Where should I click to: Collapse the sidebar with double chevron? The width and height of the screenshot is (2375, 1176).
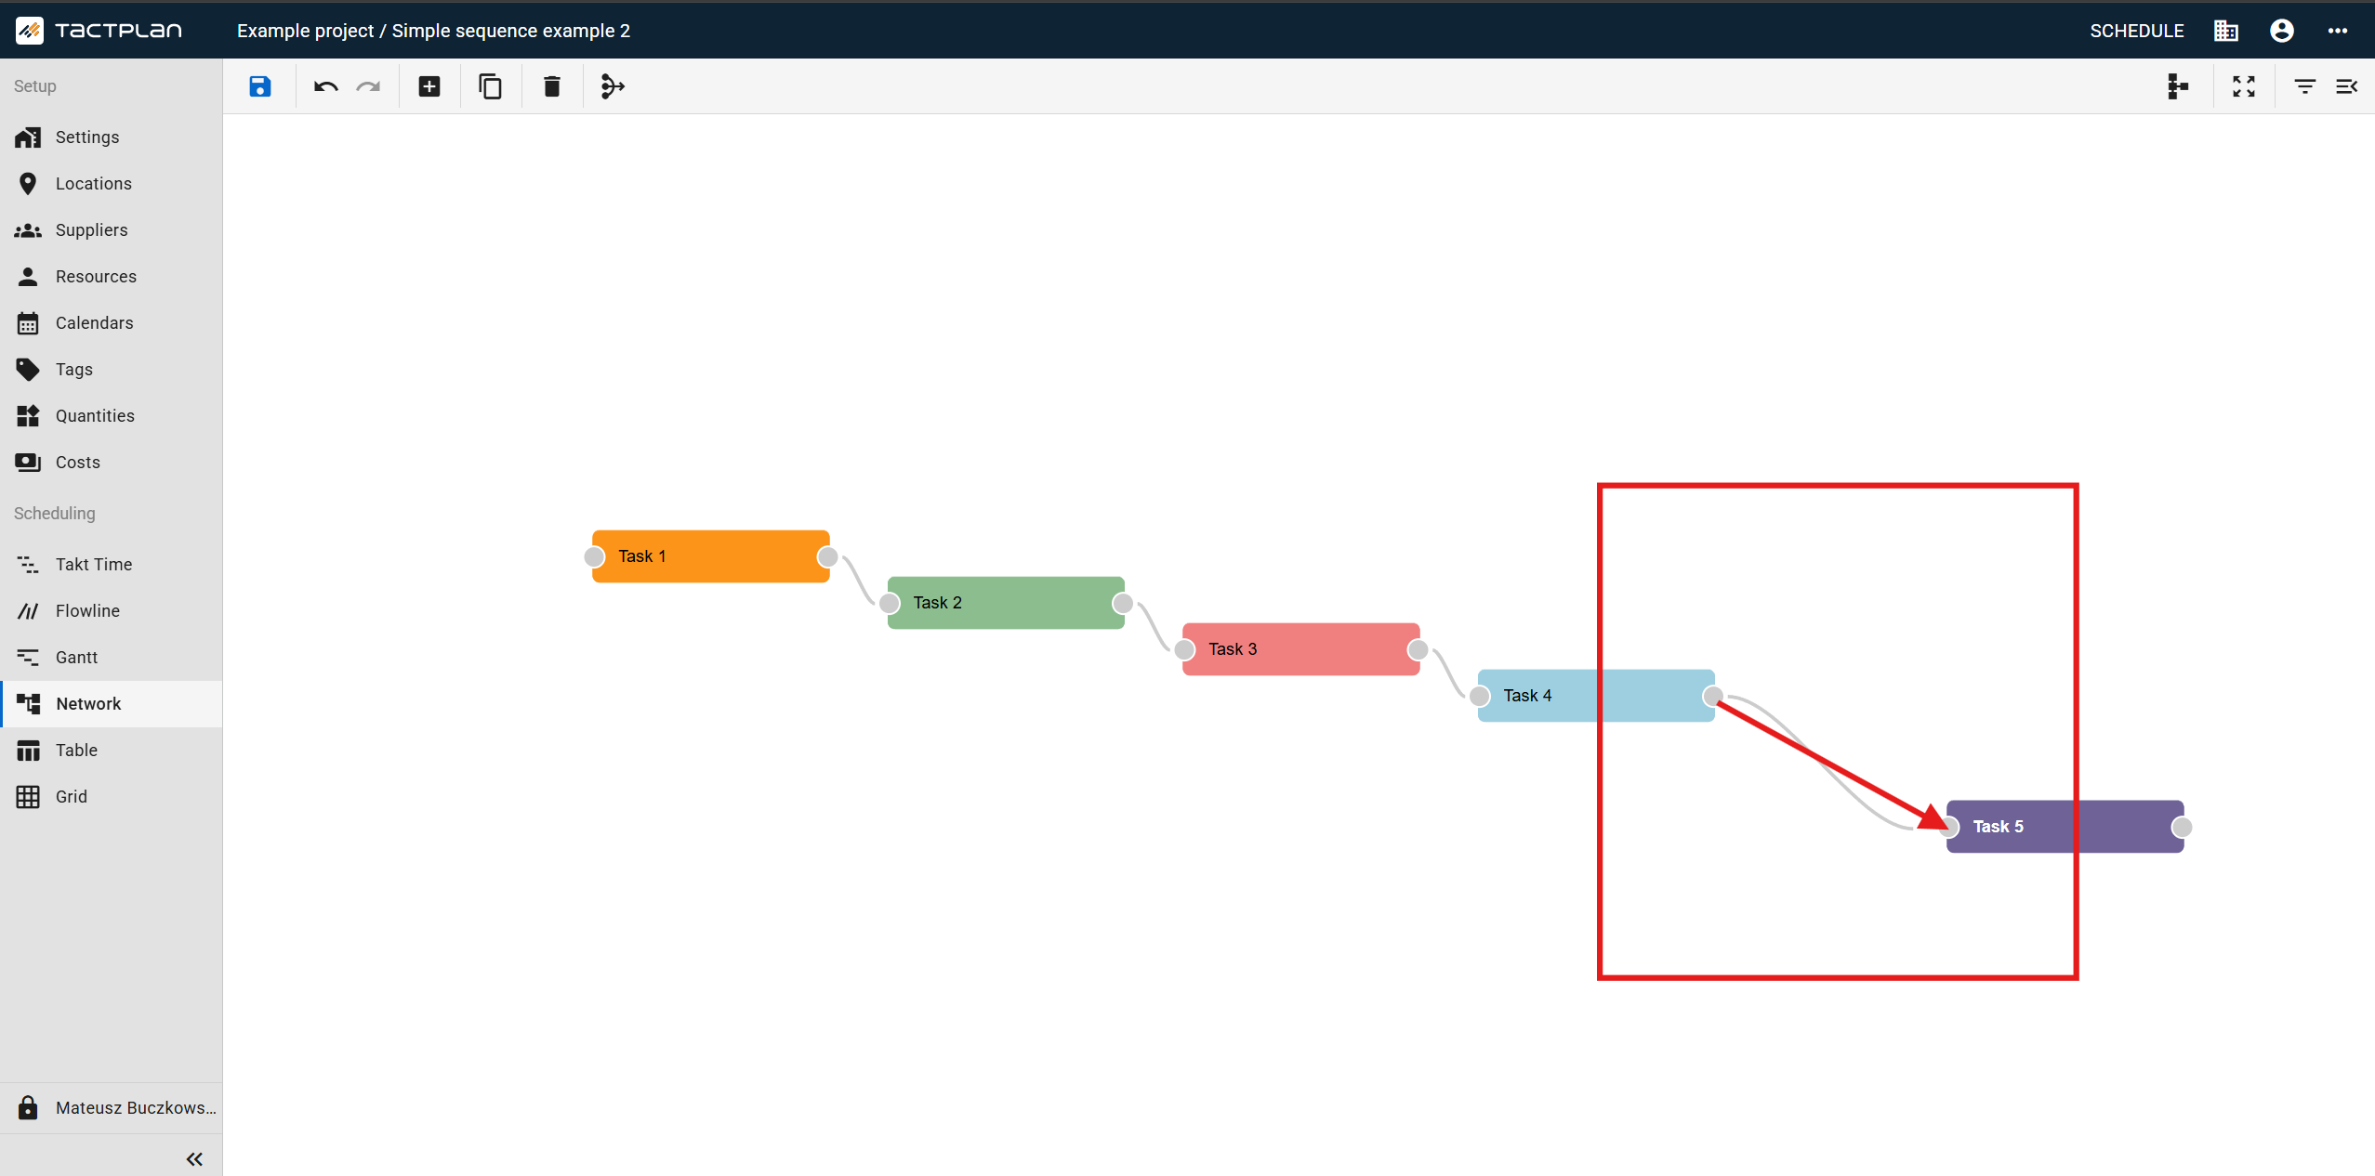pos(194,1158)
